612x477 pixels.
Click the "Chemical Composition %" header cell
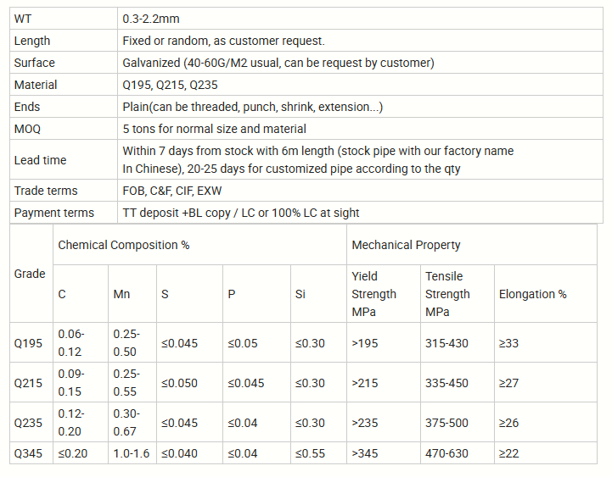(x=124, y=245)
